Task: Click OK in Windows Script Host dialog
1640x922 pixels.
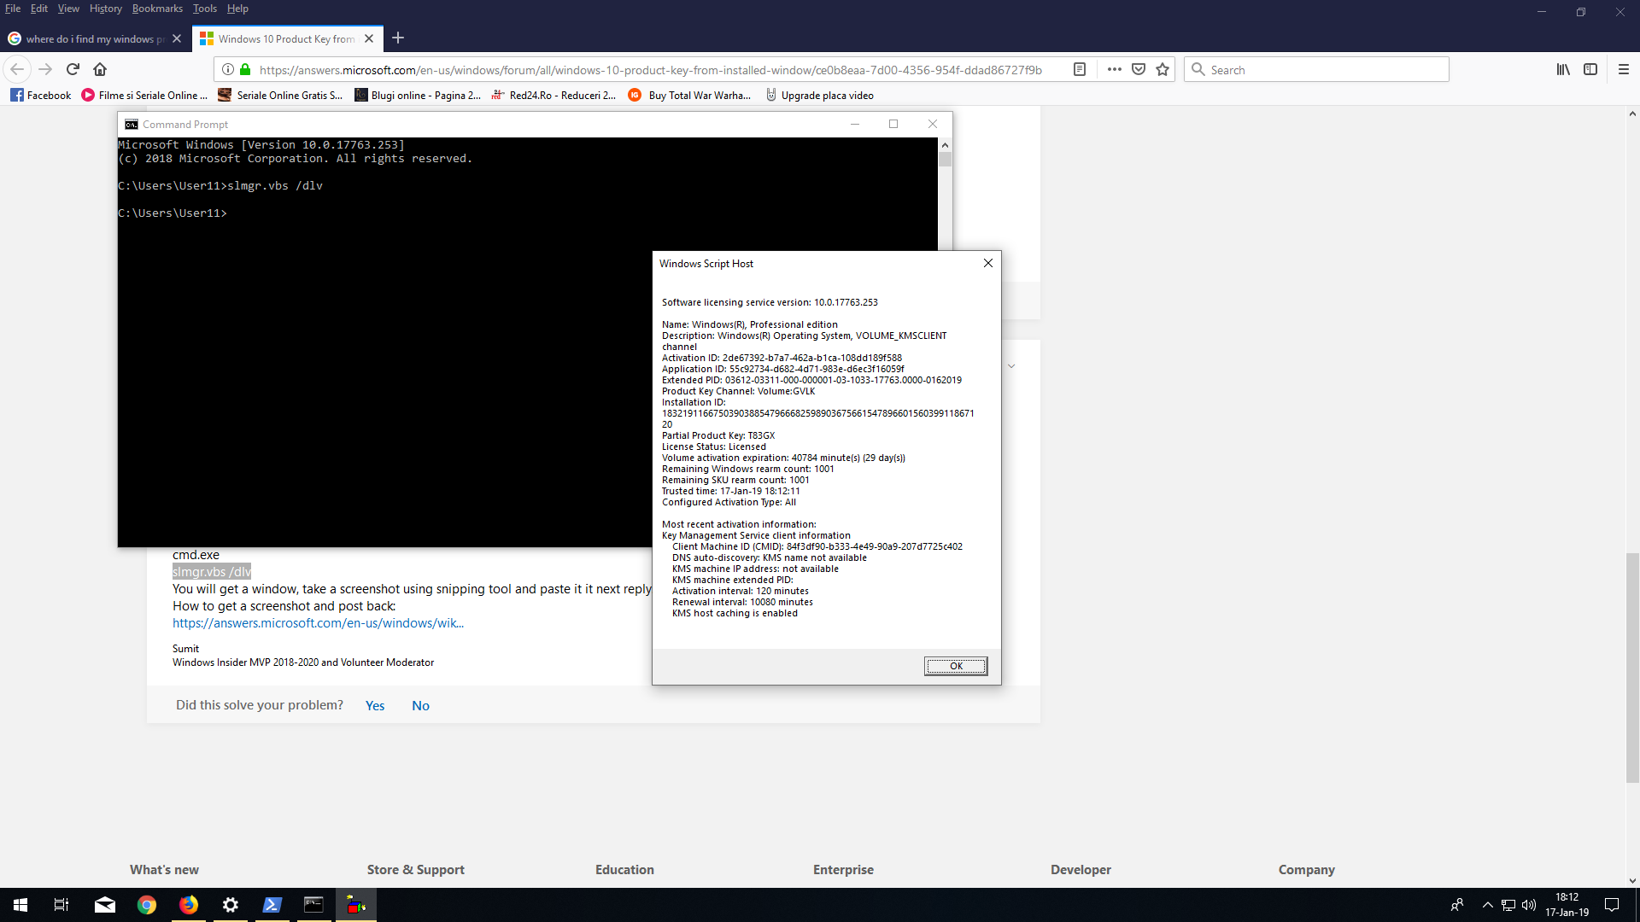Action: pyautogui.click(x=956, y=666)
